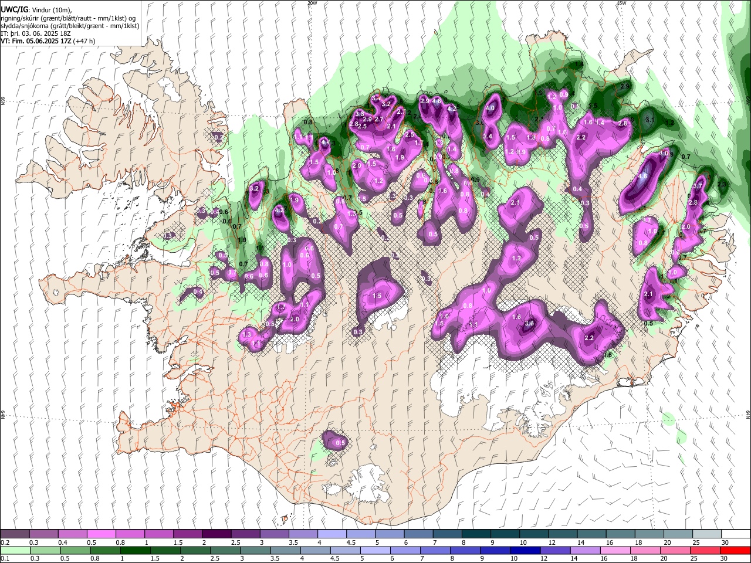Click the '0.2' label beneath the snow scale
The width and height of the screenshot is (751, 563).
pyautogui.click(x=5, y=542)
